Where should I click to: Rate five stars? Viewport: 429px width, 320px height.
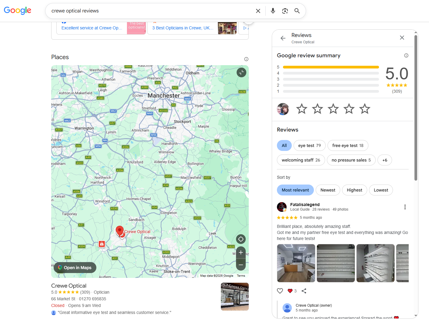[x=365, y=109]
